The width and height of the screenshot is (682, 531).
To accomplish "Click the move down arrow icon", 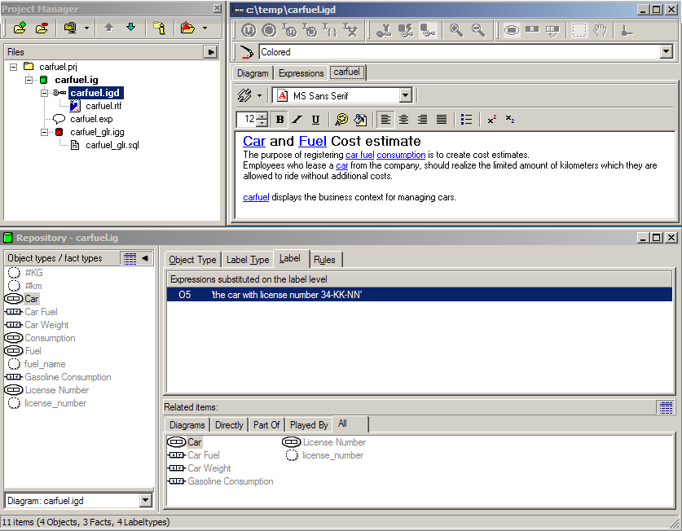I will coord(130,28).
